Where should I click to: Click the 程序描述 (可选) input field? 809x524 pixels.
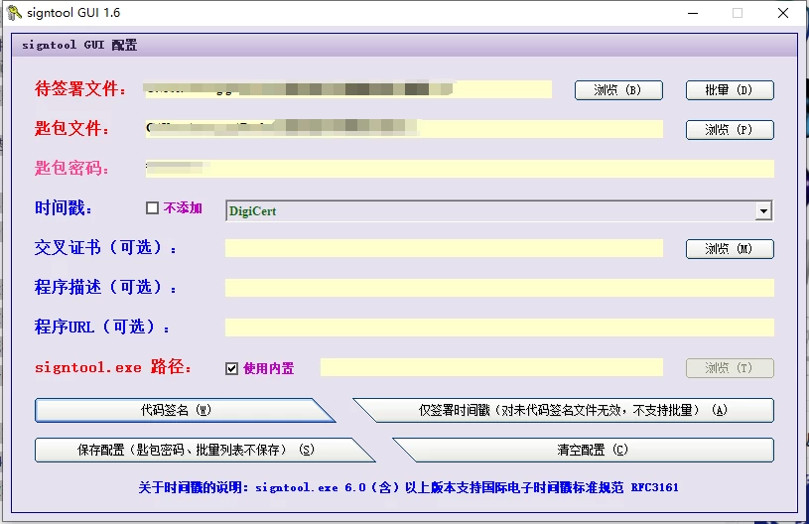[499, 288]
